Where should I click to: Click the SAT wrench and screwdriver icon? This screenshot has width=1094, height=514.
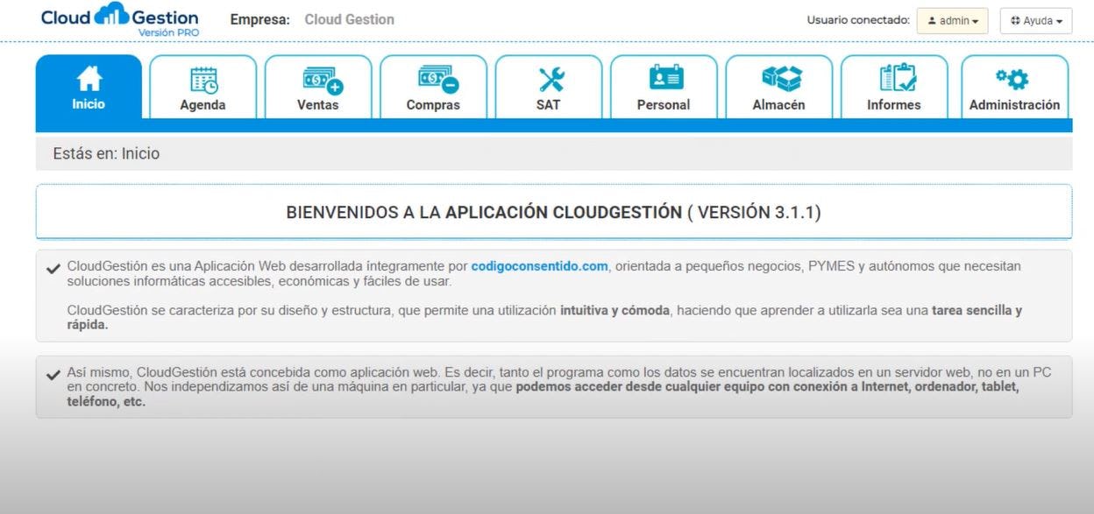pos(551,80)
